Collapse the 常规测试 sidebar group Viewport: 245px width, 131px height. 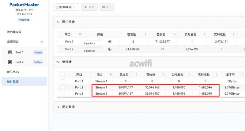[x=42, y=42]
